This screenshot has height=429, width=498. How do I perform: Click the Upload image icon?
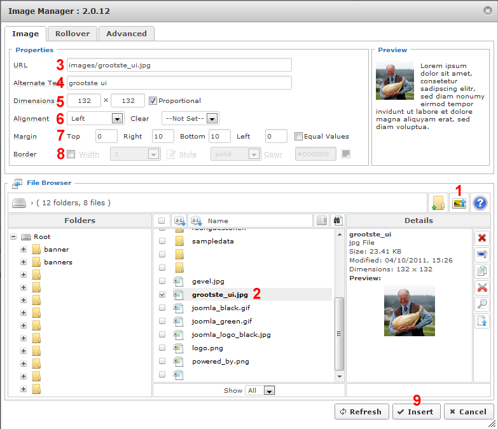(459, 203)
